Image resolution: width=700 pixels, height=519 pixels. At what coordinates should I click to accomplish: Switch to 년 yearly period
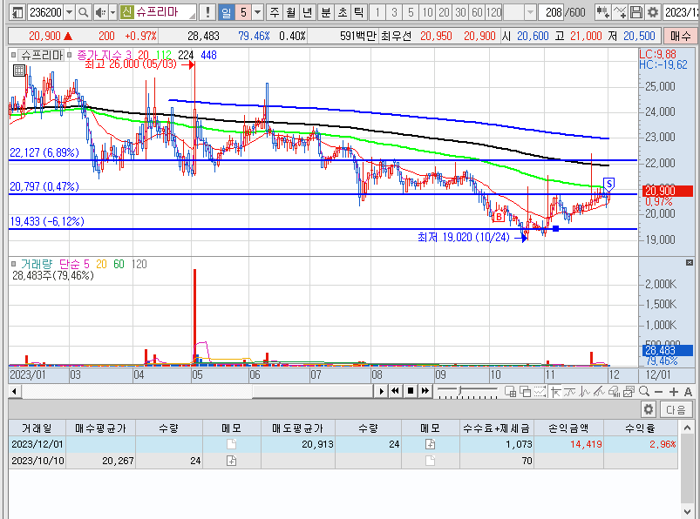(x=307, y=12)
